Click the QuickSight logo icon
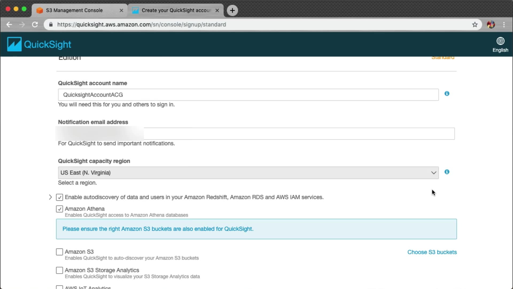 [x=14, y=44]
